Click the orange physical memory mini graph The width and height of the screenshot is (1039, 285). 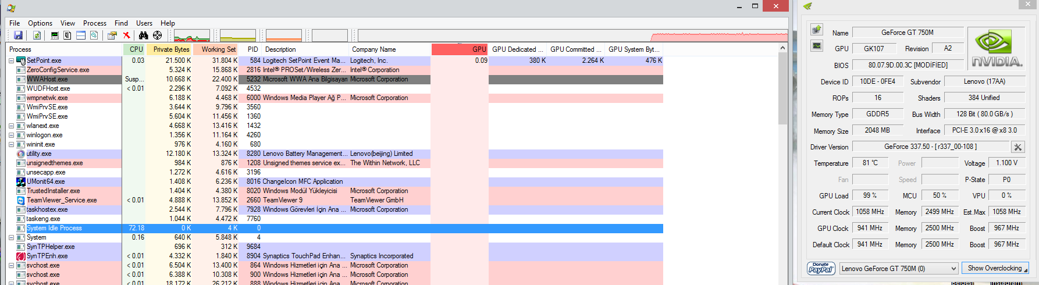click(x=284, y=35)
